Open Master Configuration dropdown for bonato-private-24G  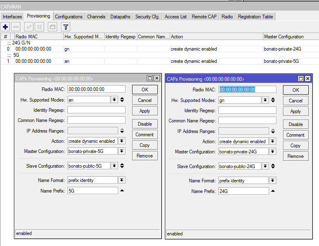click(273, 151)
